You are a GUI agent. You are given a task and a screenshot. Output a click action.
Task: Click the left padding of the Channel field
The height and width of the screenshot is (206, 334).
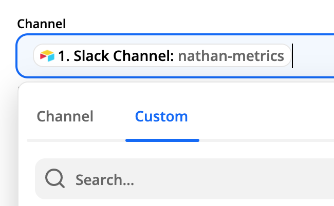pos(25,56)
